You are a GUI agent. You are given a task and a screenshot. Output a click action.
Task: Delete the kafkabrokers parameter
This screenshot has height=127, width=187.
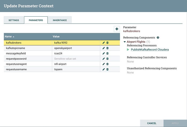coord(107,43)
